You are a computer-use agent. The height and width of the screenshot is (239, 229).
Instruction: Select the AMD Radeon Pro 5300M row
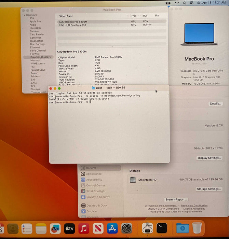(x=112, y=22)
